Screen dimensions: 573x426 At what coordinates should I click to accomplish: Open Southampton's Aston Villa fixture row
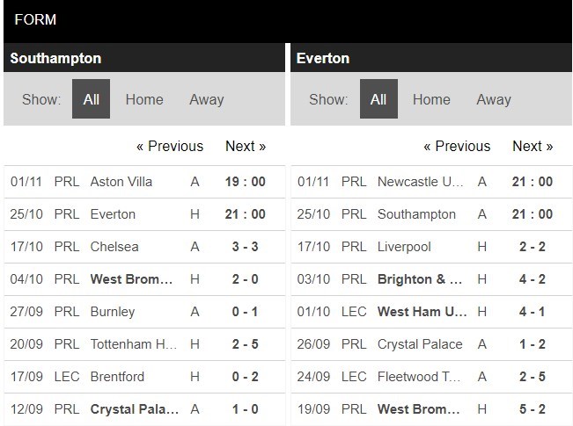pyautogui.click(x=144, y=182)
